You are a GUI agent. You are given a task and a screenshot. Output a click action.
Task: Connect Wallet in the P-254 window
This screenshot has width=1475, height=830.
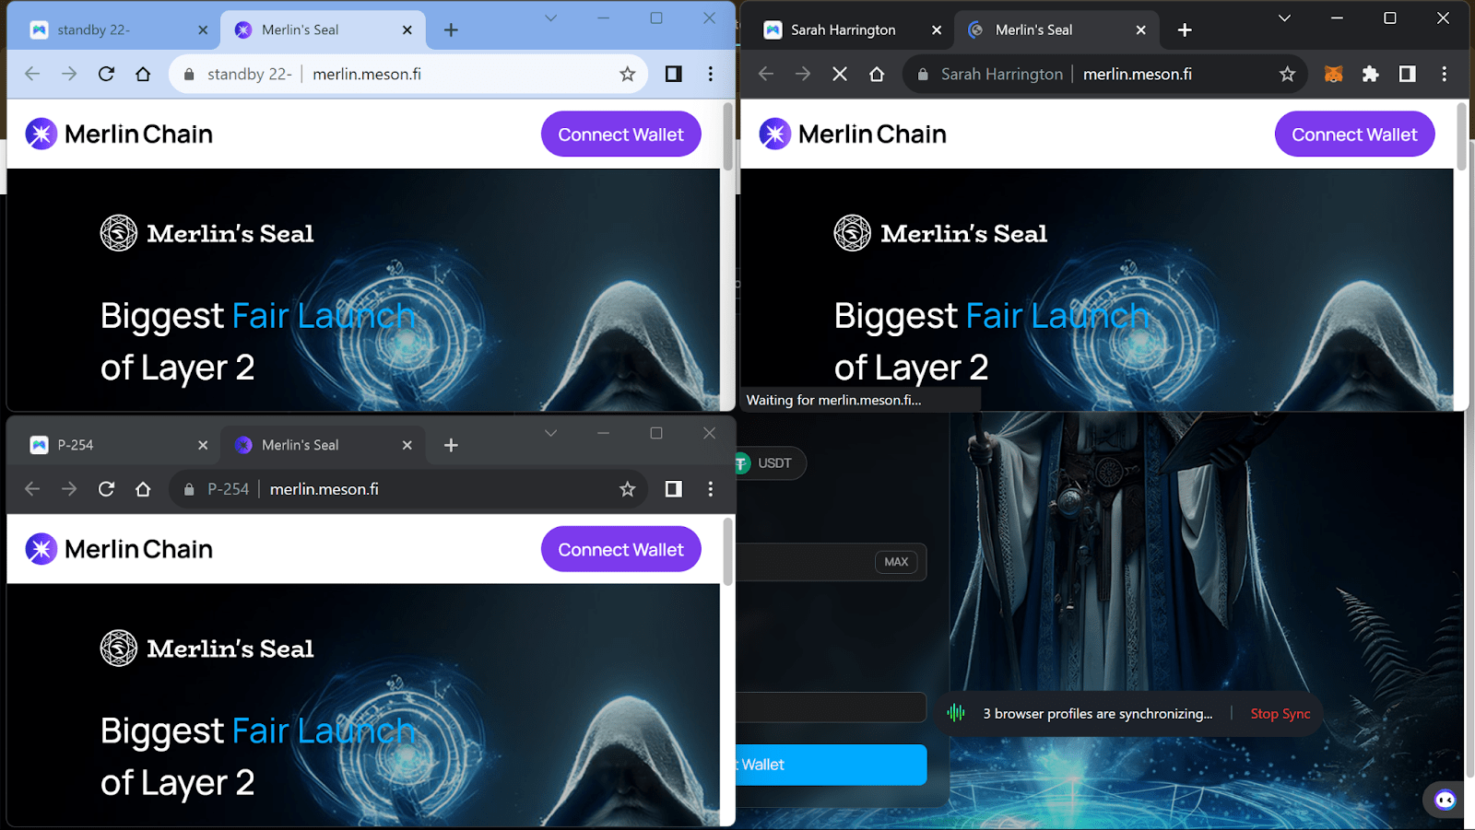coord(621,549)
